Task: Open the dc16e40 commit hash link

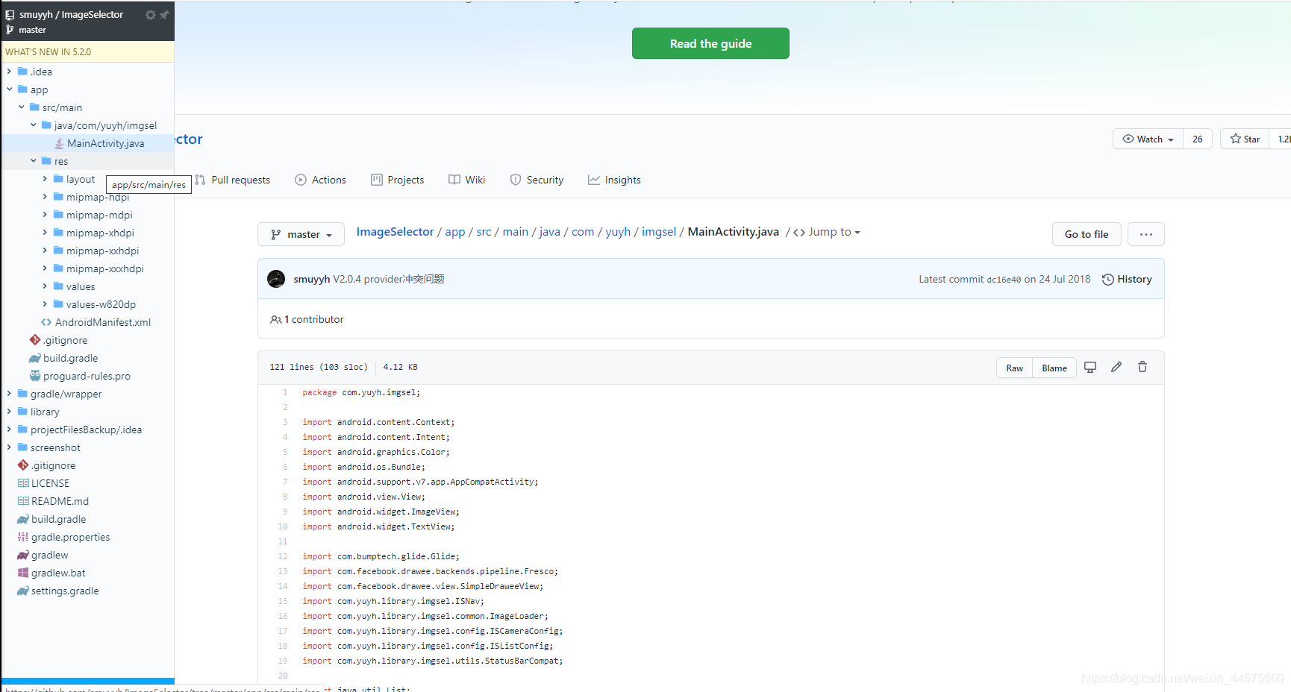Action: (x=1004, y=280)
